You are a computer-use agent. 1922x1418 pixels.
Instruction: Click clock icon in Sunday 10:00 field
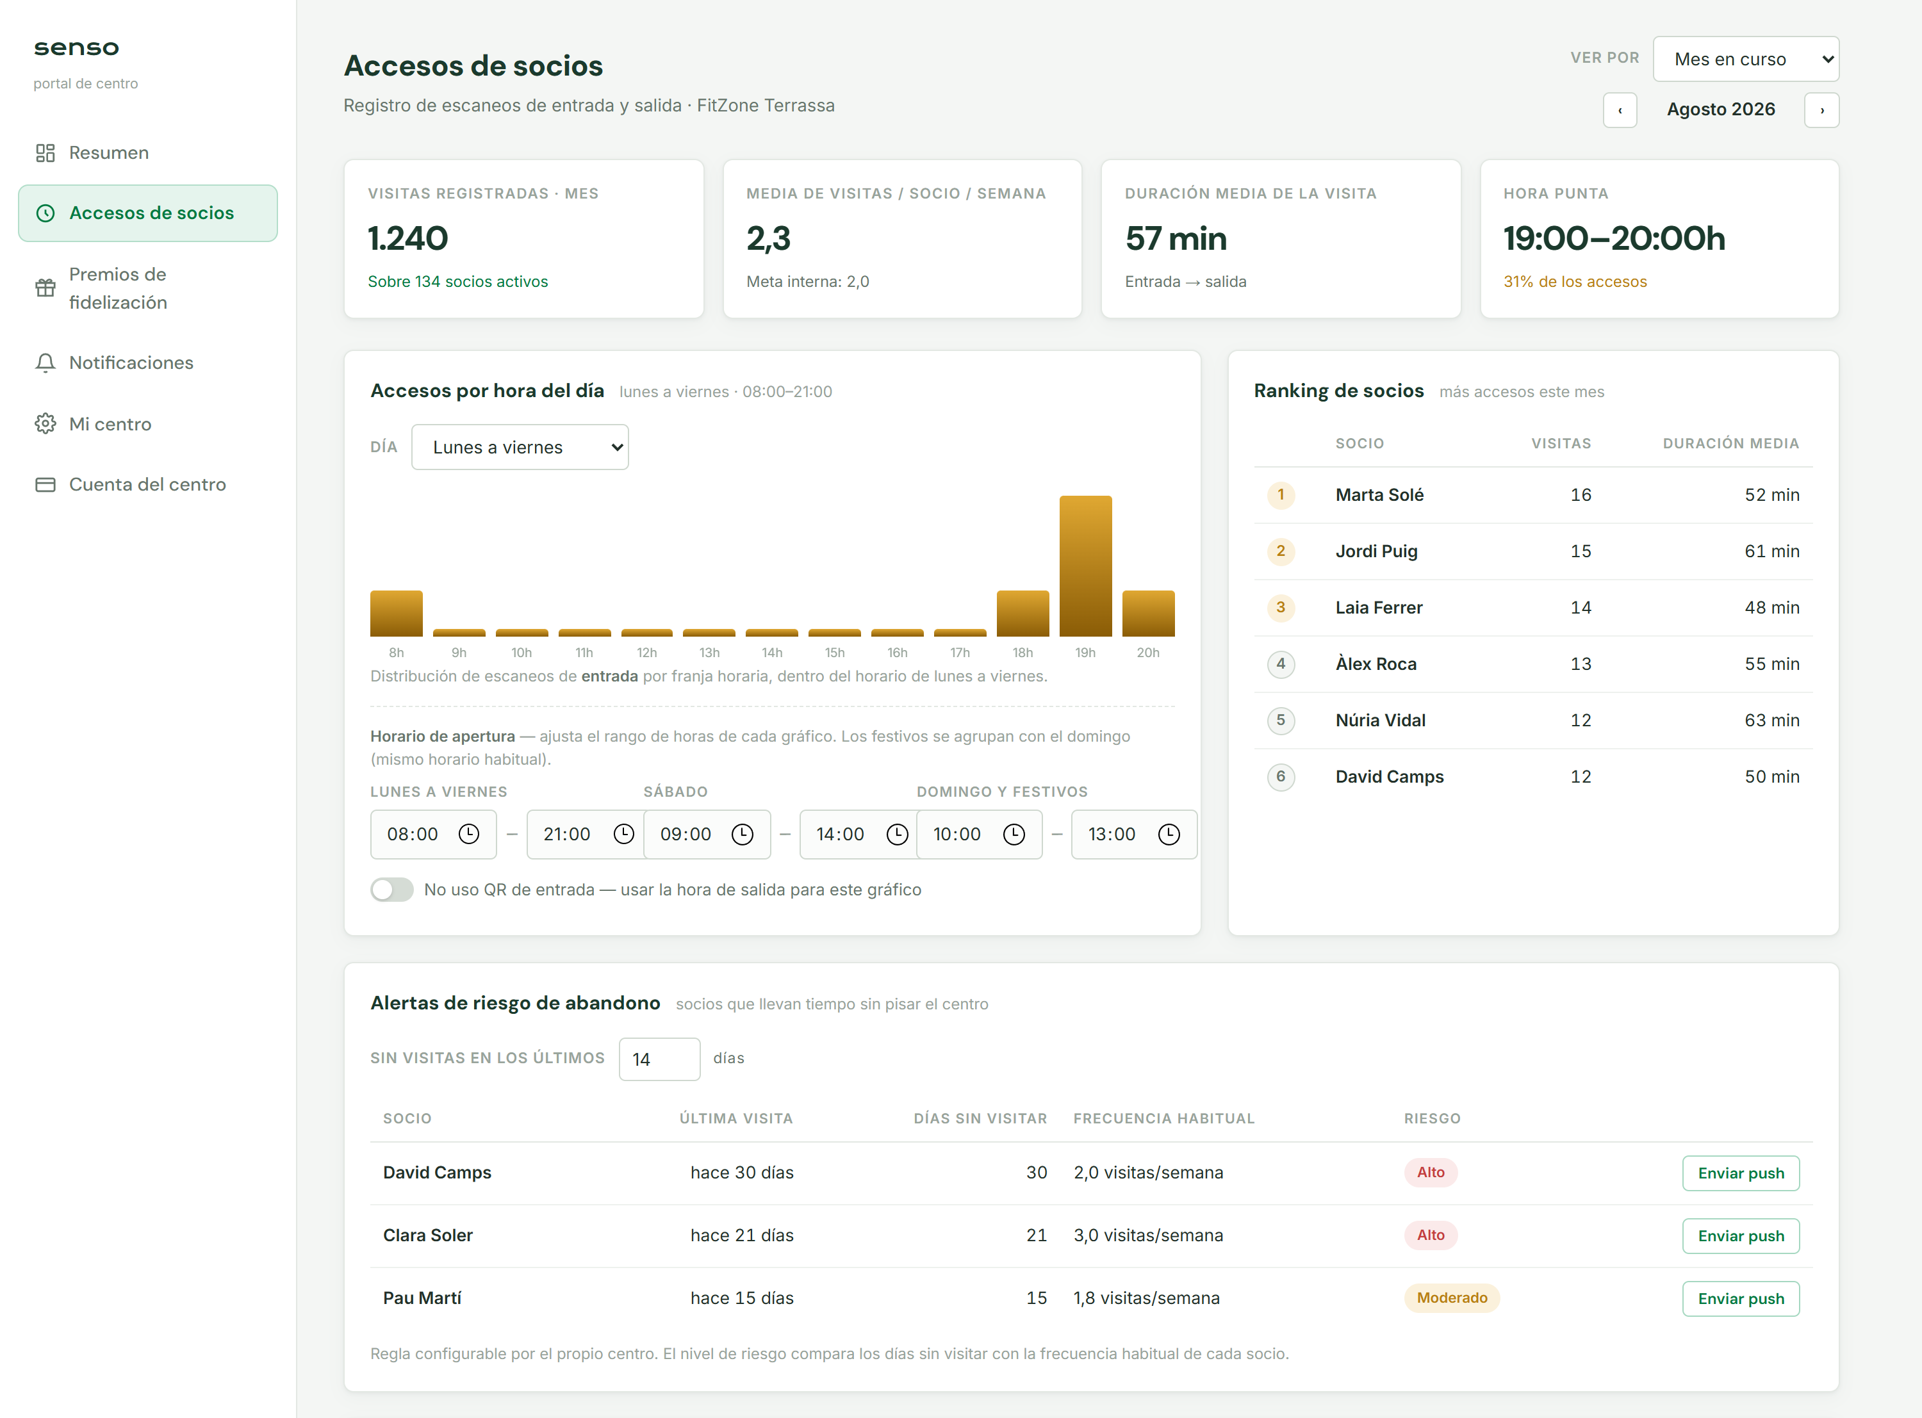[x=1015, y=835]
